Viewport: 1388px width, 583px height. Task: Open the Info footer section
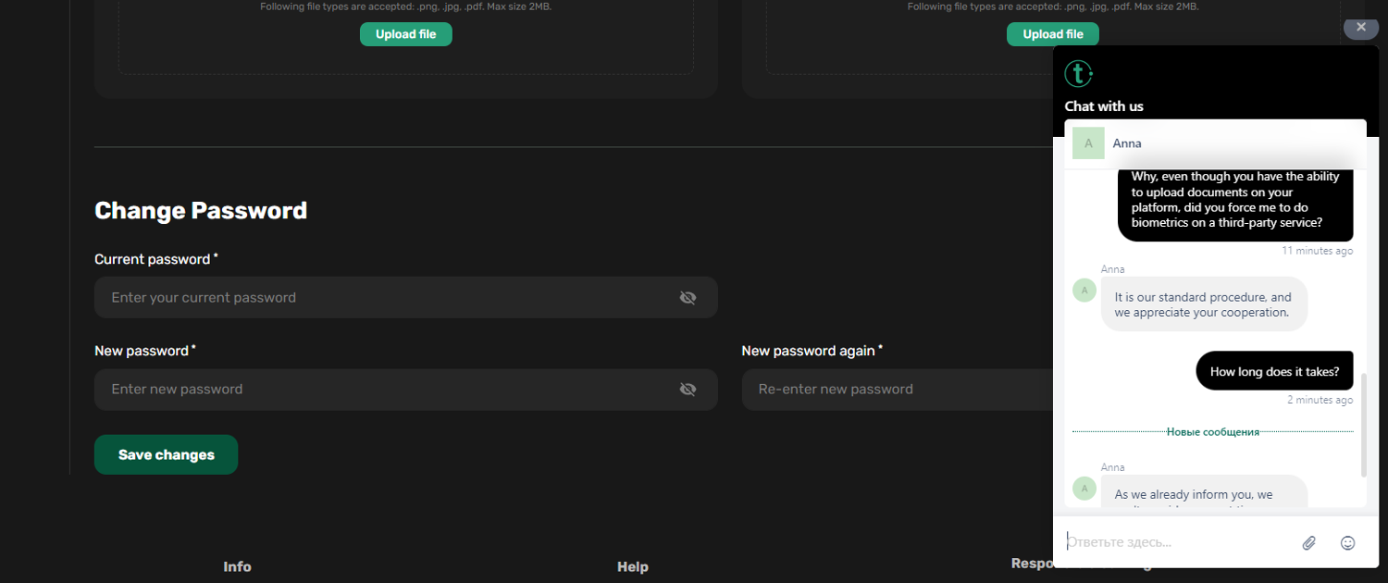[237, 566]
